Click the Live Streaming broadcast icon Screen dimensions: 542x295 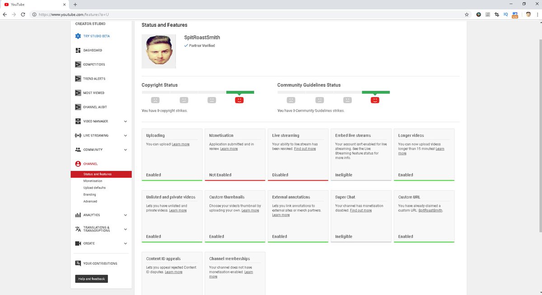pos(78,136)
